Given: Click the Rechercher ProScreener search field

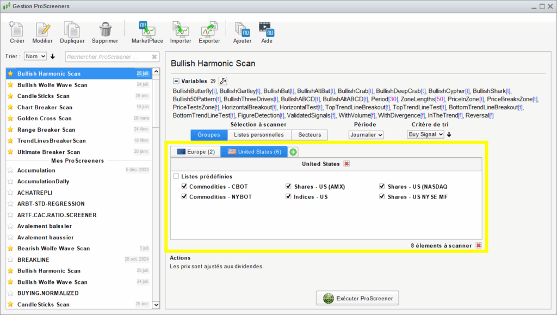Looking at the screenshot, I should (x=108, y=57).
